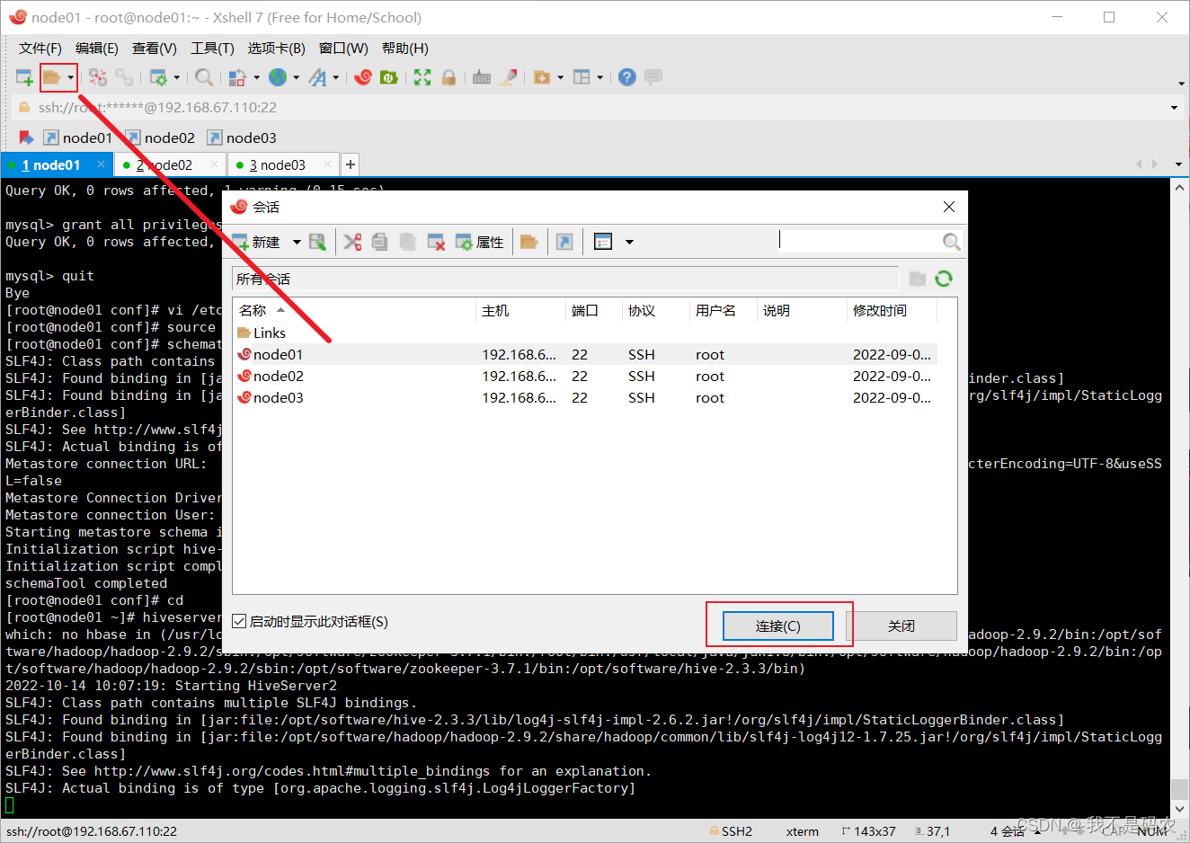Select the highlight pen toolbar icon

coord(509,77)
